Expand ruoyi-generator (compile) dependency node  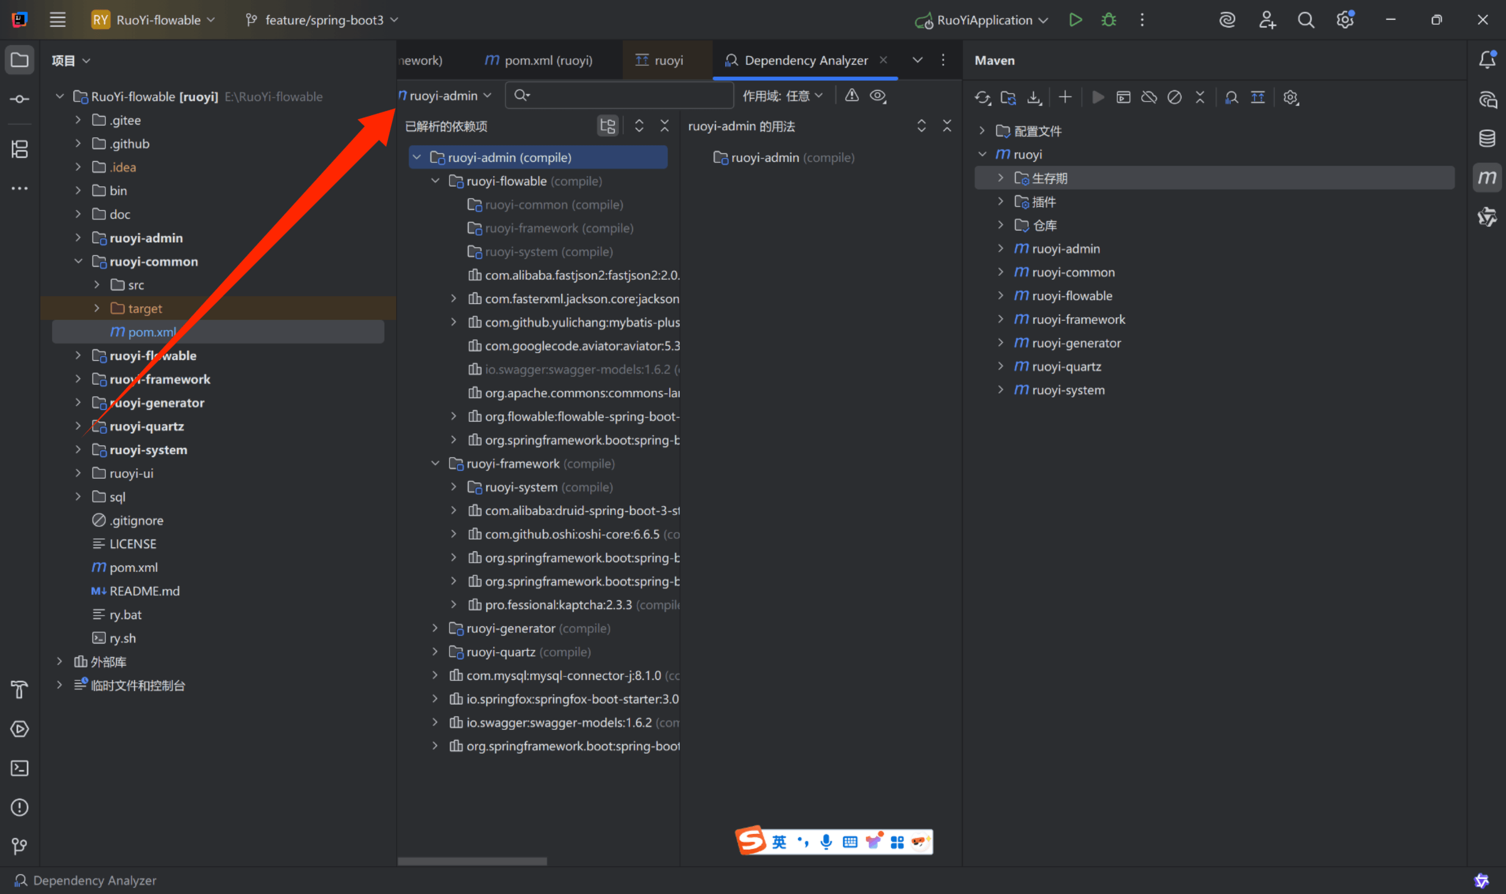435,628
